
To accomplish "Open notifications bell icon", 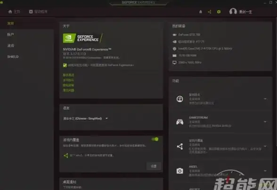I will [201, 12].
